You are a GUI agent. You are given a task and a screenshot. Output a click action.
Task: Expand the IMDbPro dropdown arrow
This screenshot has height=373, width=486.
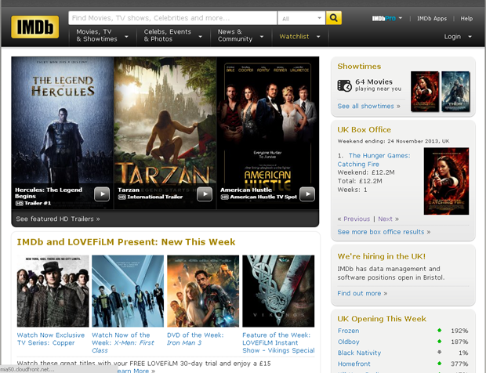pyautogui.click(x=401, y=18)
